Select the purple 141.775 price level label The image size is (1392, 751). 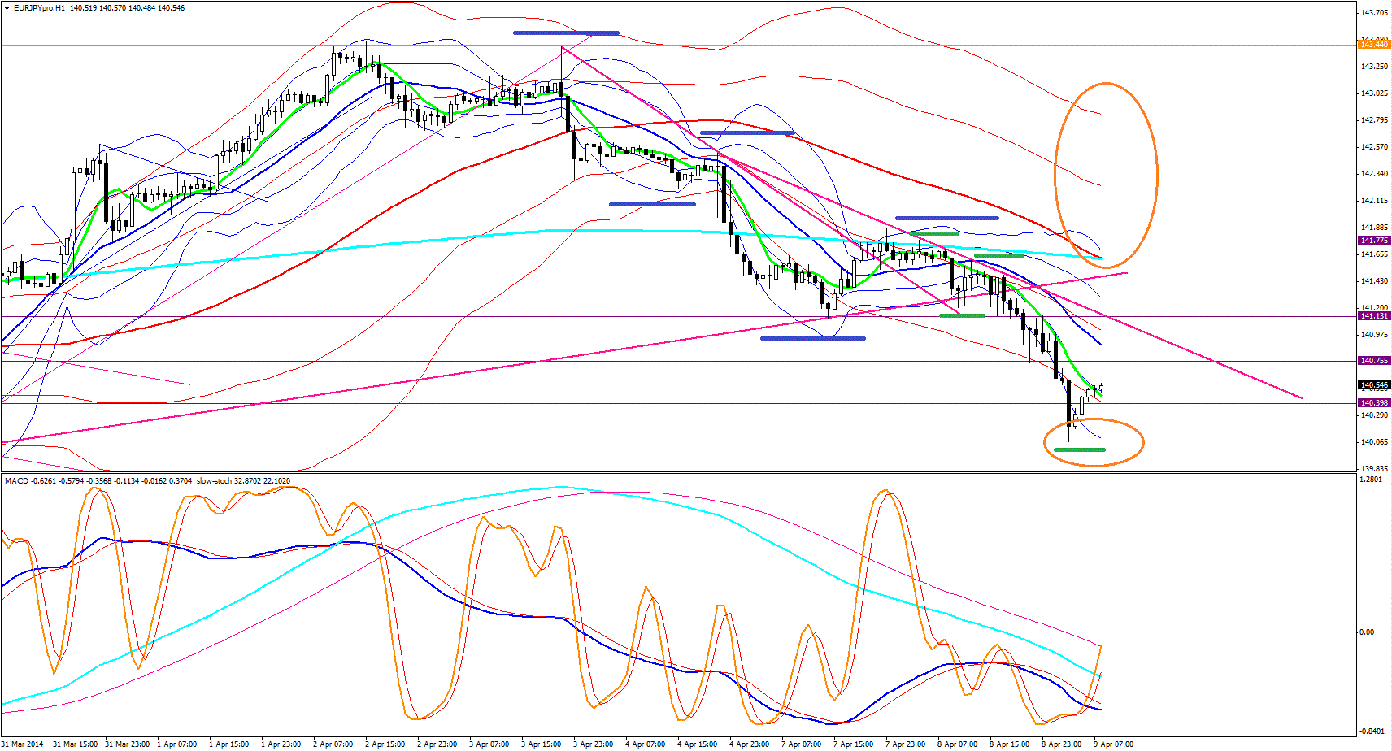[1374, 241]
